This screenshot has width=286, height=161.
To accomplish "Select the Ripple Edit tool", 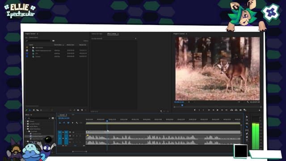I will click(x=247, y=123).
